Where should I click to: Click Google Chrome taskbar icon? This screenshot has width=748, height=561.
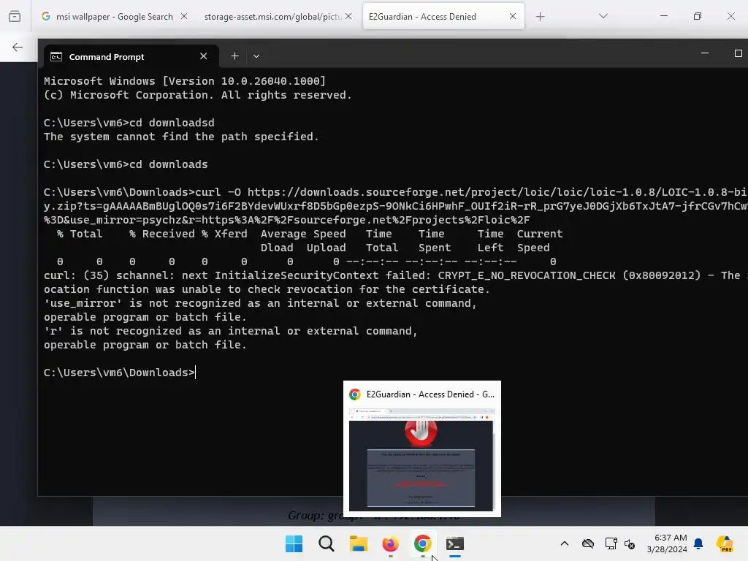(423, 543)
